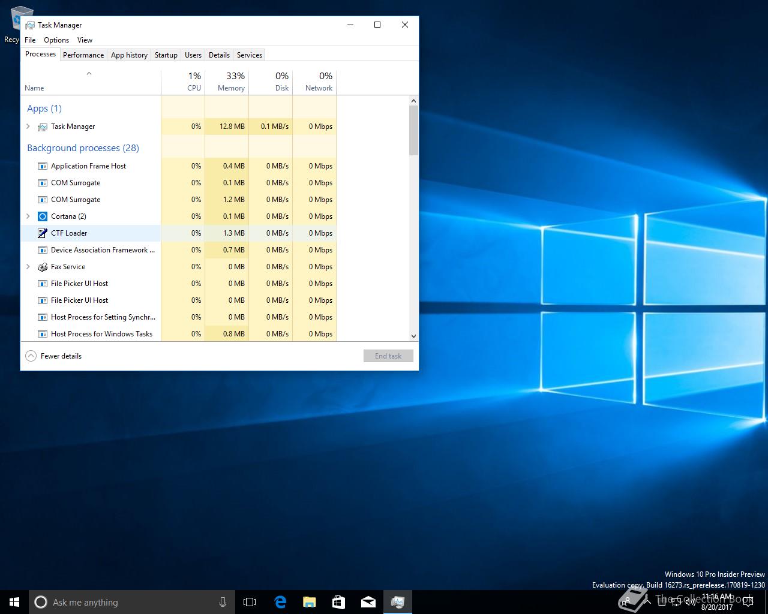
Task: Click the Host Process for Setting Synchronization icon
Action: click(x=43, y=317)
